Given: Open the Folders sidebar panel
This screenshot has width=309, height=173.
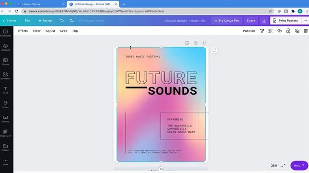Looking at the screenshot, I should tap(5, 148).
